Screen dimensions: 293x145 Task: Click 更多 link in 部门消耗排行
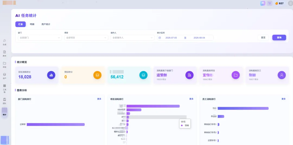(x=99, y=99)
